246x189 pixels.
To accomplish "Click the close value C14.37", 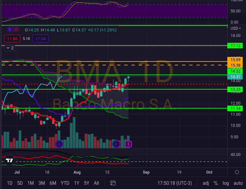I will [x=79, y=30].
